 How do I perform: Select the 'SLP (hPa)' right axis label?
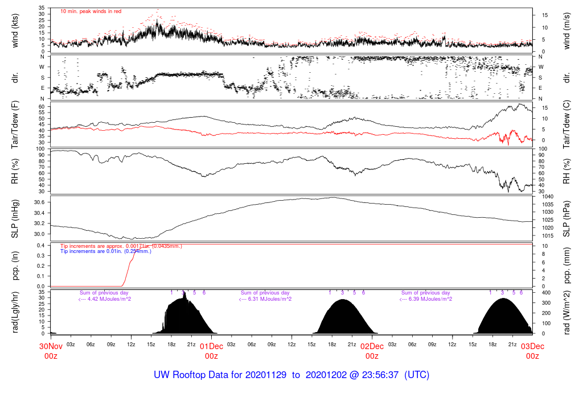[x=568, y=219]
